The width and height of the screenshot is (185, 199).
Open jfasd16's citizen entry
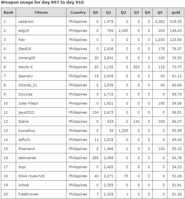(x=25, y=49)
